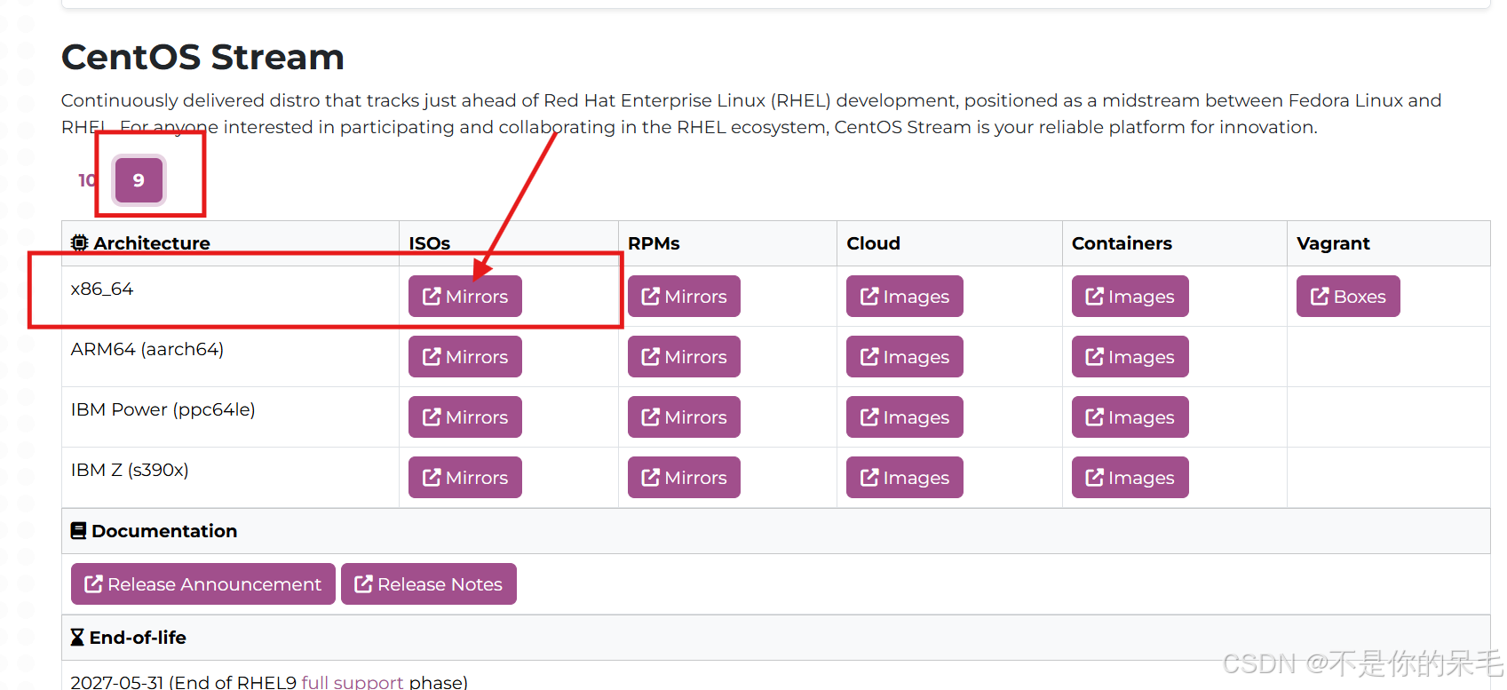Follow the 'full support' link
1507x690 pixels.
pos(353,682)
